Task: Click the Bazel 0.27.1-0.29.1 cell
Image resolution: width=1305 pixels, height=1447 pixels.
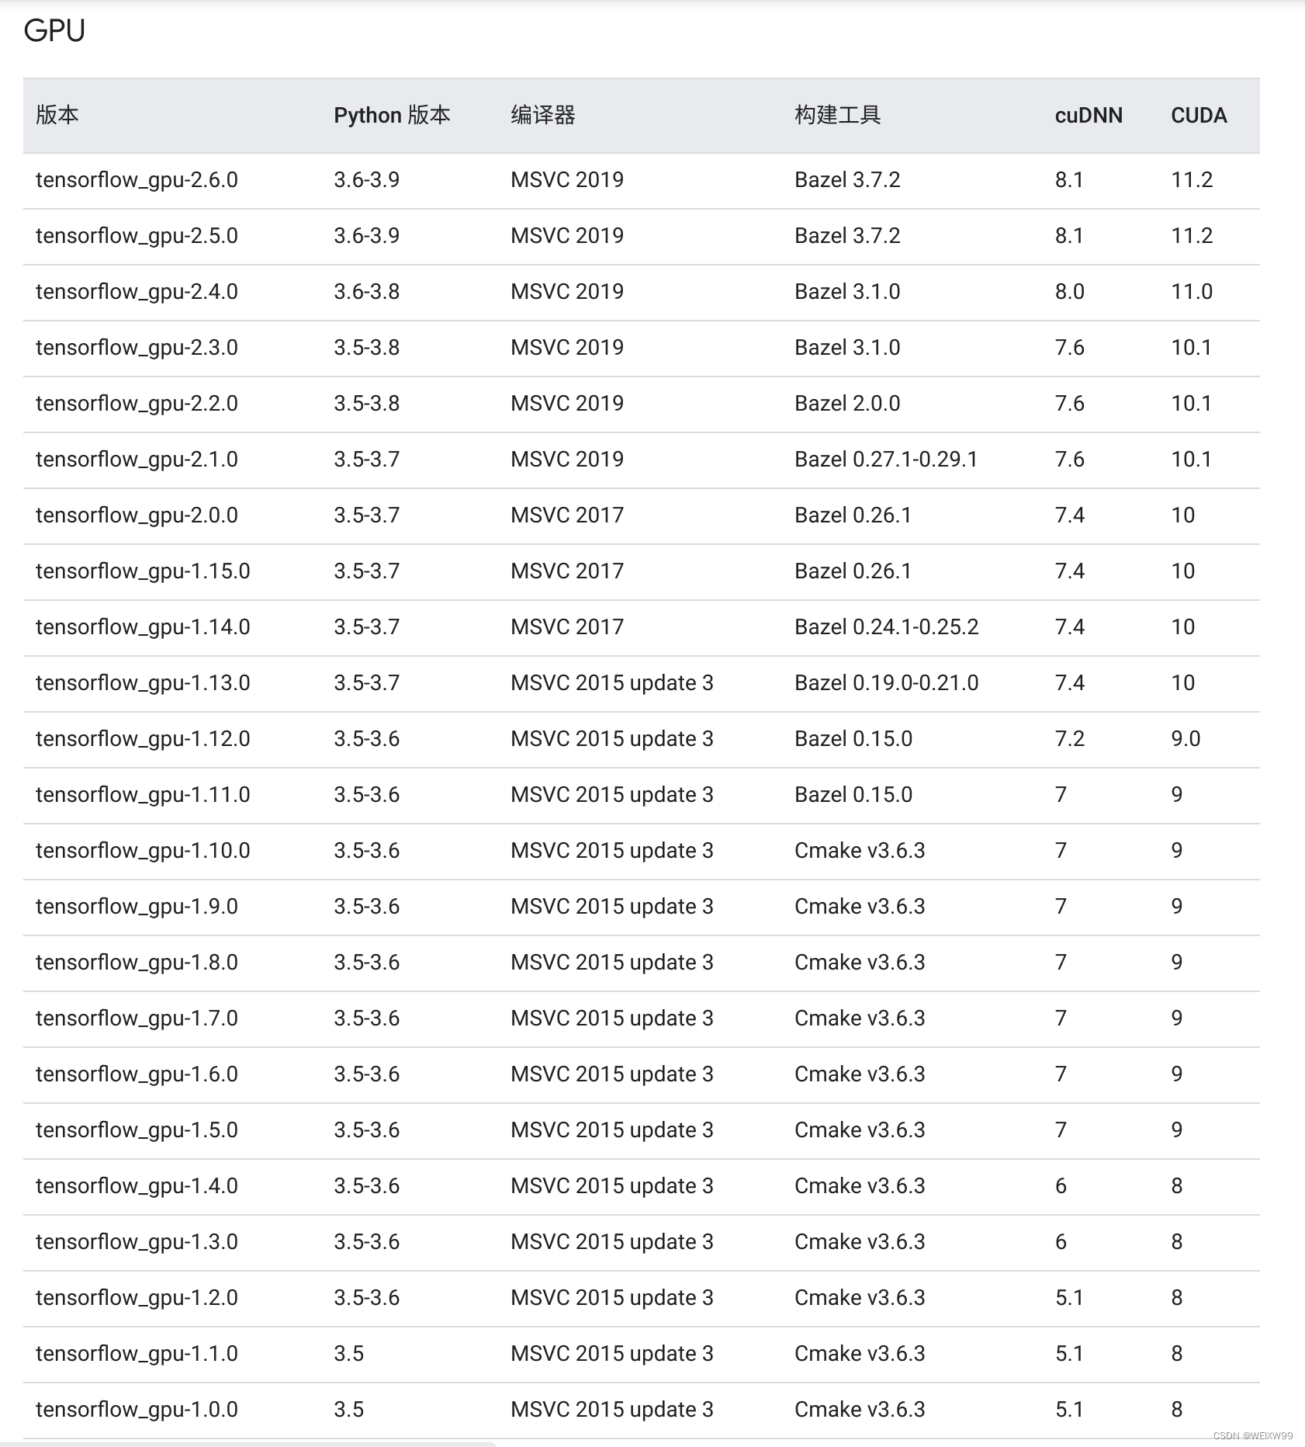Action: coord(885,459)
